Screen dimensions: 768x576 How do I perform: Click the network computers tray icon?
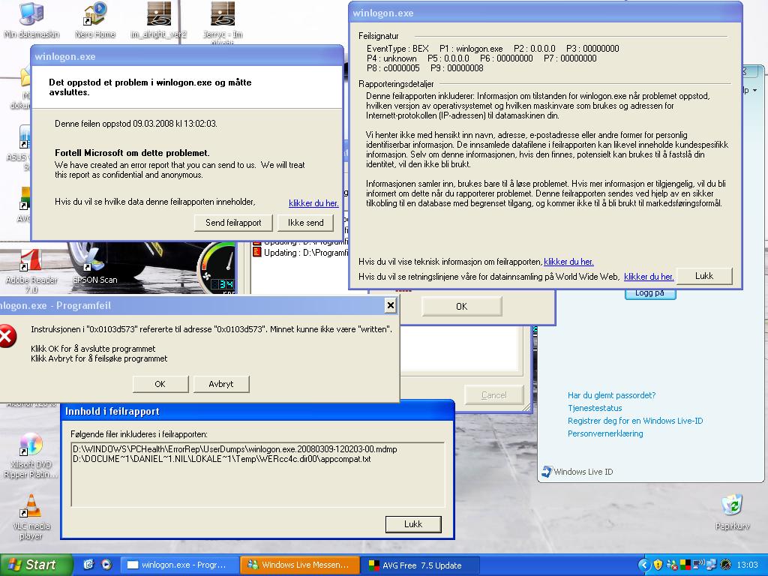711,565
